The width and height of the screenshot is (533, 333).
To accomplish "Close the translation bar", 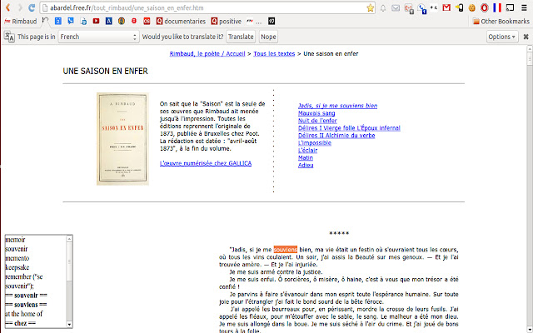I will (x=526, y=37).
